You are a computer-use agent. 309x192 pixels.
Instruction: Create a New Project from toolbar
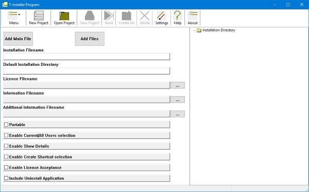pos(39,18)
